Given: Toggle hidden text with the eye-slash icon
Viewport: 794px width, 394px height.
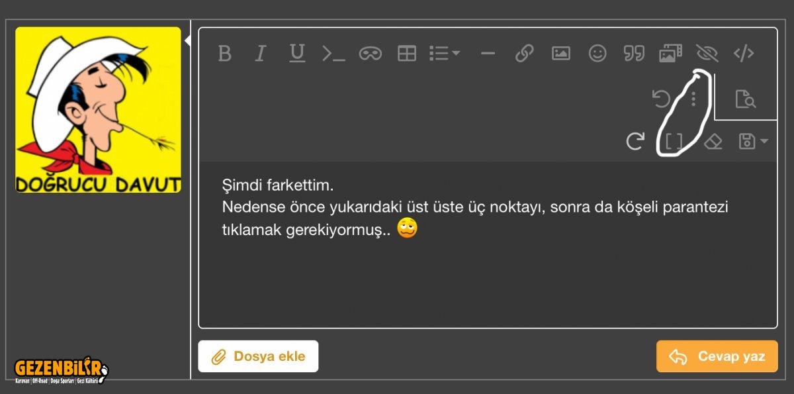Looking at the screenshot, I should coord(707,53).
